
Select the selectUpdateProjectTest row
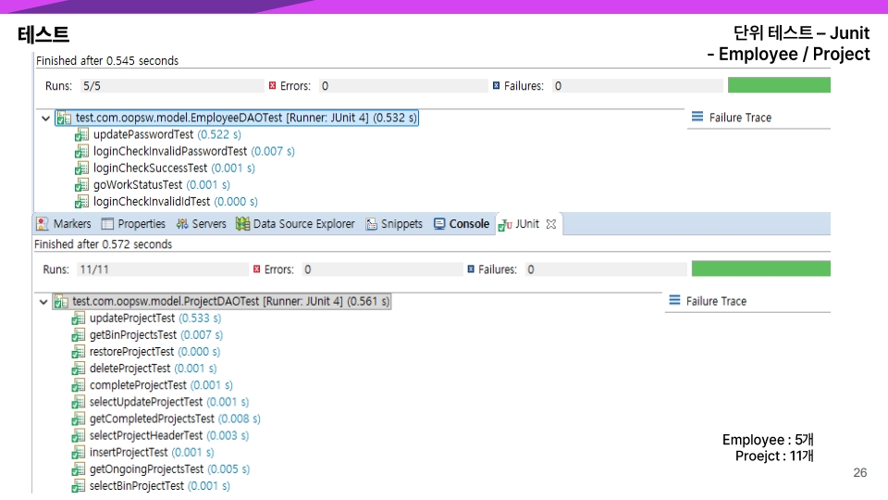[161, 403]
